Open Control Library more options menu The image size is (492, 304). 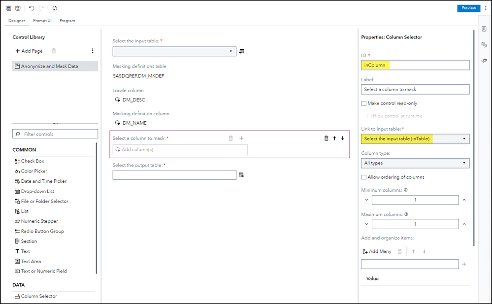coord(93,51)
